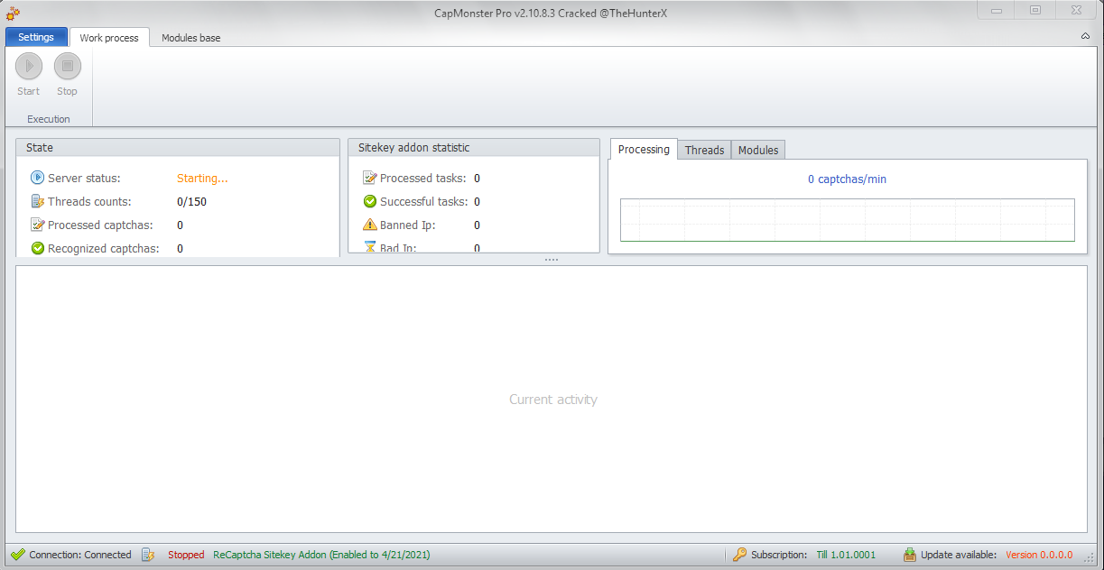Click the CapMonster app icon in title bar

tap(14, 12)
